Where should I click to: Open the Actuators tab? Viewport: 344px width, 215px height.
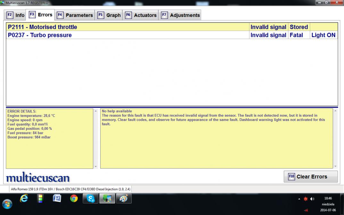click(x=140, y=15)
